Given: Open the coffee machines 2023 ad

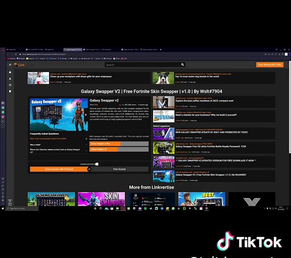Looking at the screenshot, I should click(x=214, y=102).
